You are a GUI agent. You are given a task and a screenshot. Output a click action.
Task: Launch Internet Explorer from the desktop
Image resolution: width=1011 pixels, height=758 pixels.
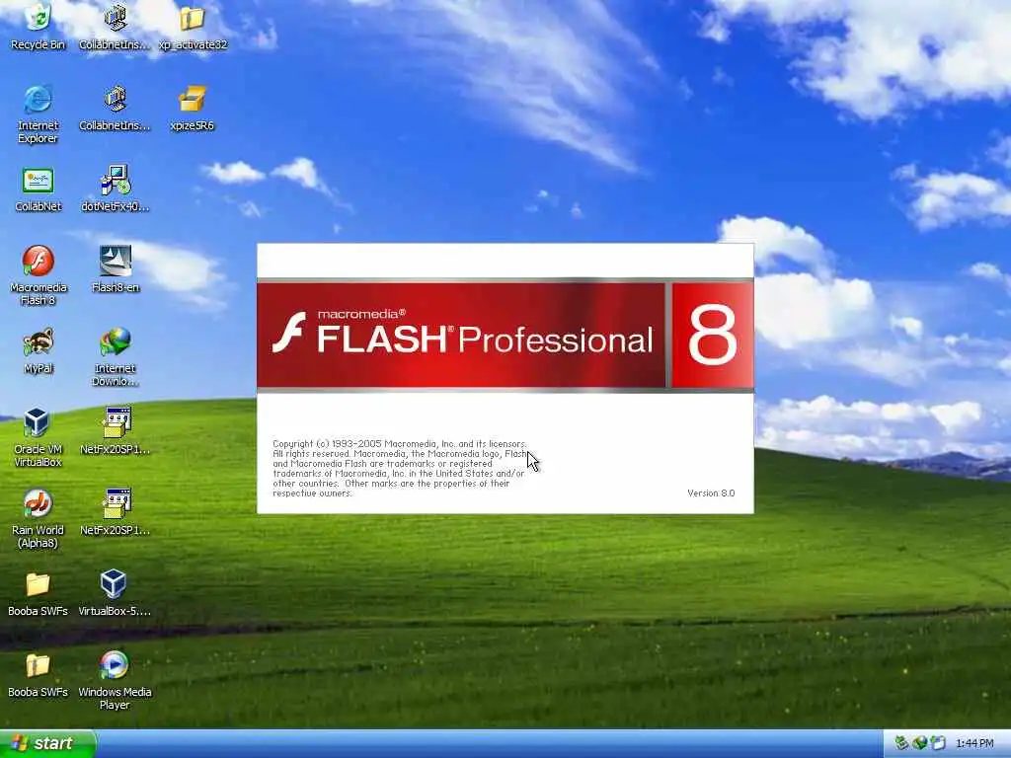point(39,114)
